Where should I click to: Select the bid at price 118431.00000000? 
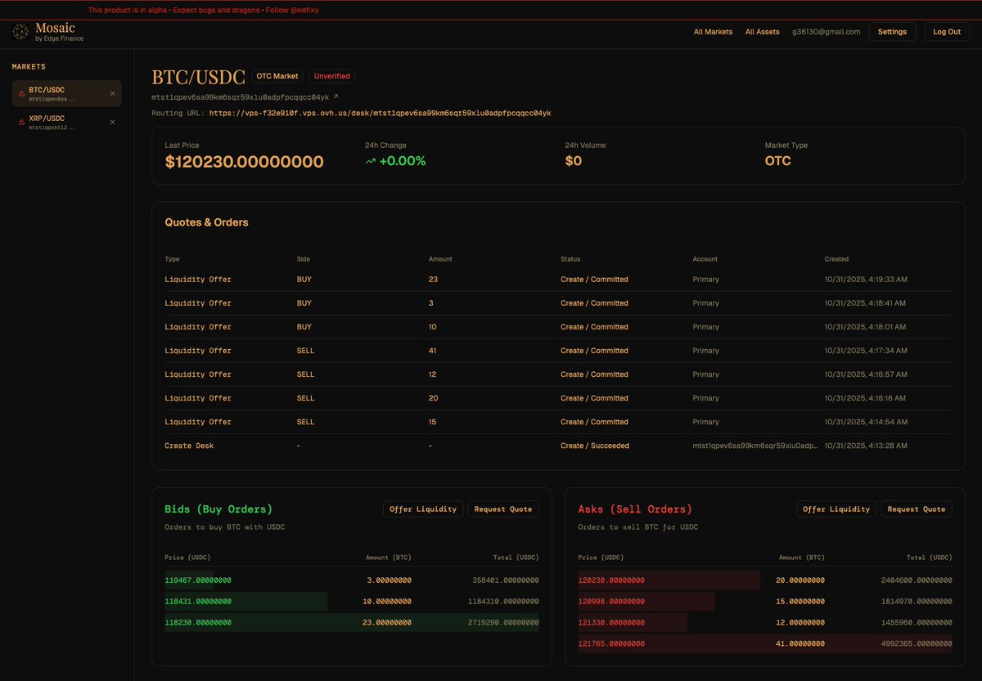pos(352,601)
